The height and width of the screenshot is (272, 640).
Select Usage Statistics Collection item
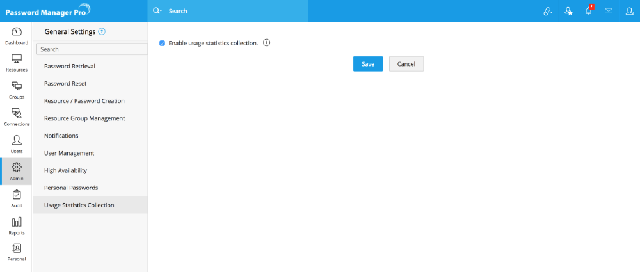90,205
